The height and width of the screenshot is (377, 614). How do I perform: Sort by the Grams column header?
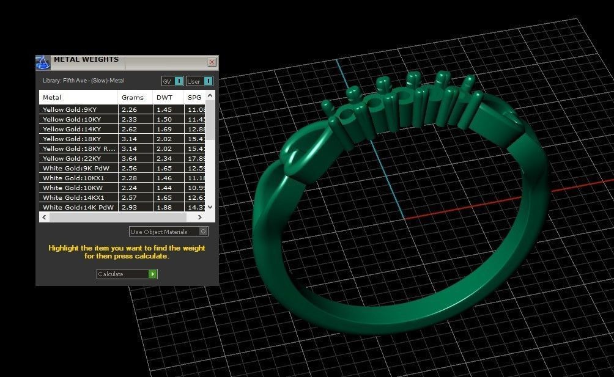(x=135, y=97)
